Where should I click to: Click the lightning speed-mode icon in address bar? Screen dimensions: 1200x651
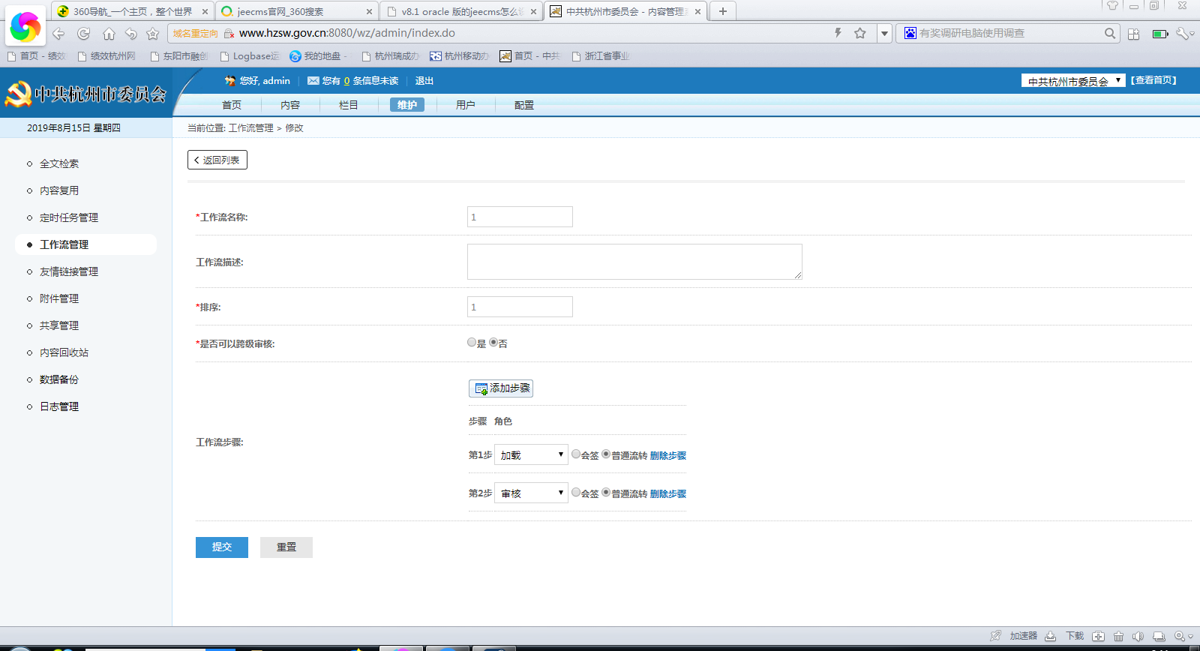point(838,33)
